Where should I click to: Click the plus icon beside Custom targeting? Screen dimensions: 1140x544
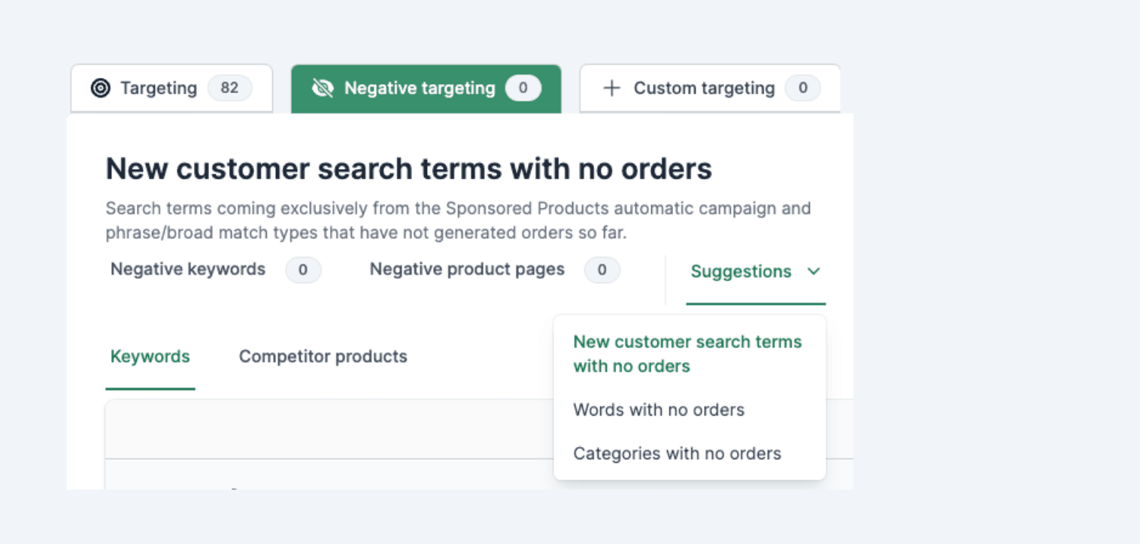pos(612,88)
